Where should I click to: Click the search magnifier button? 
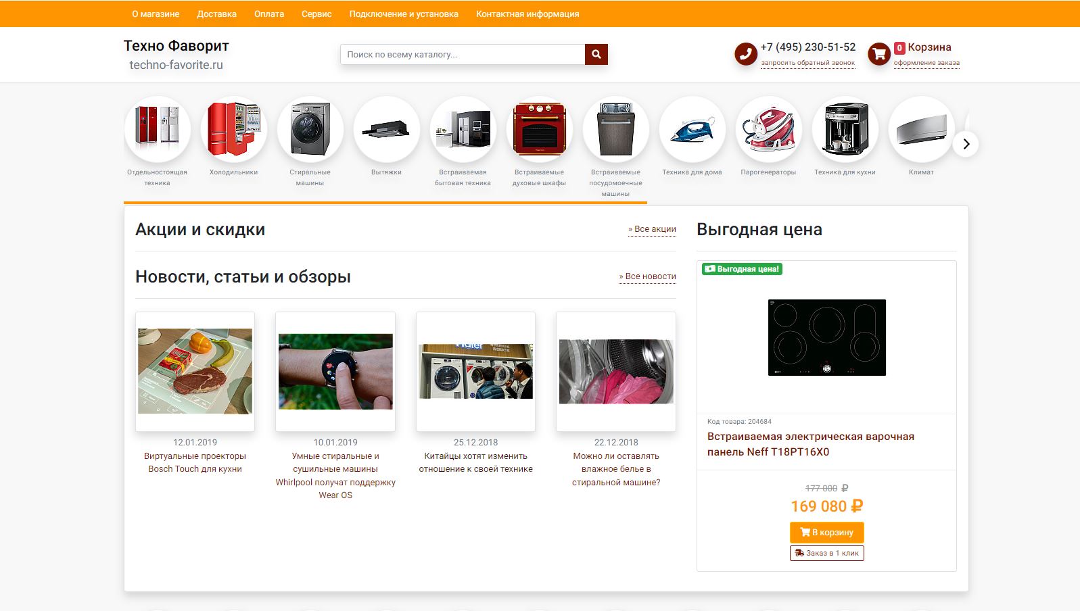[x=596, y=54]
